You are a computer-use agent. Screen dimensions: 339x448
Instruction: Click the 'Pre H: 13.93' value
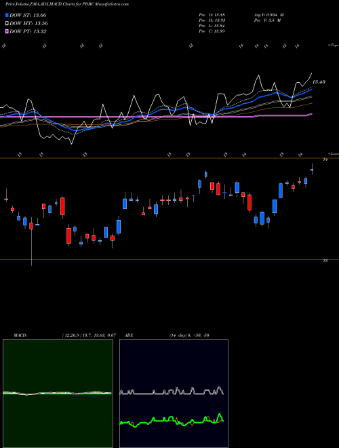coord(212,20)
